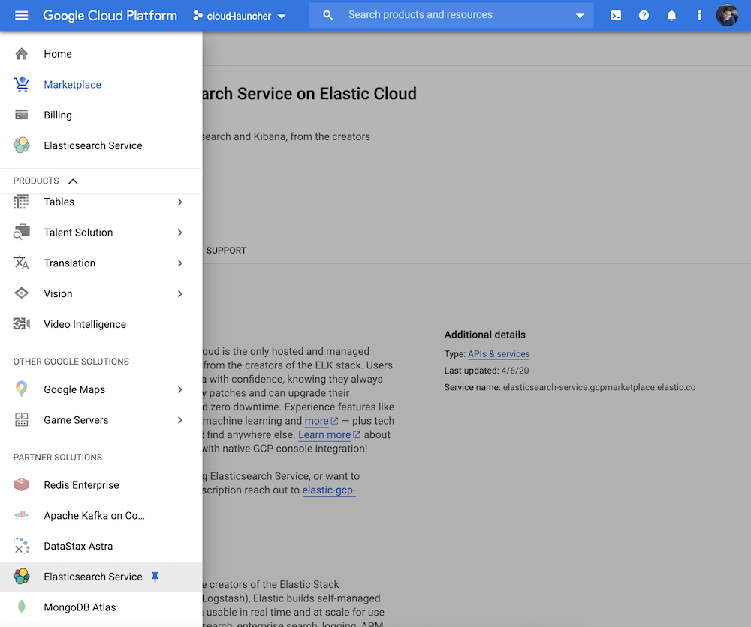The image size is (751, 627).
Task: Switch to the SUPPORT tab
Action: pos(226,250)
